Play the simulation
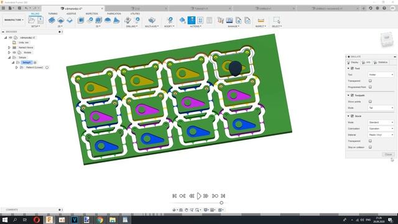 pos(199,196)
